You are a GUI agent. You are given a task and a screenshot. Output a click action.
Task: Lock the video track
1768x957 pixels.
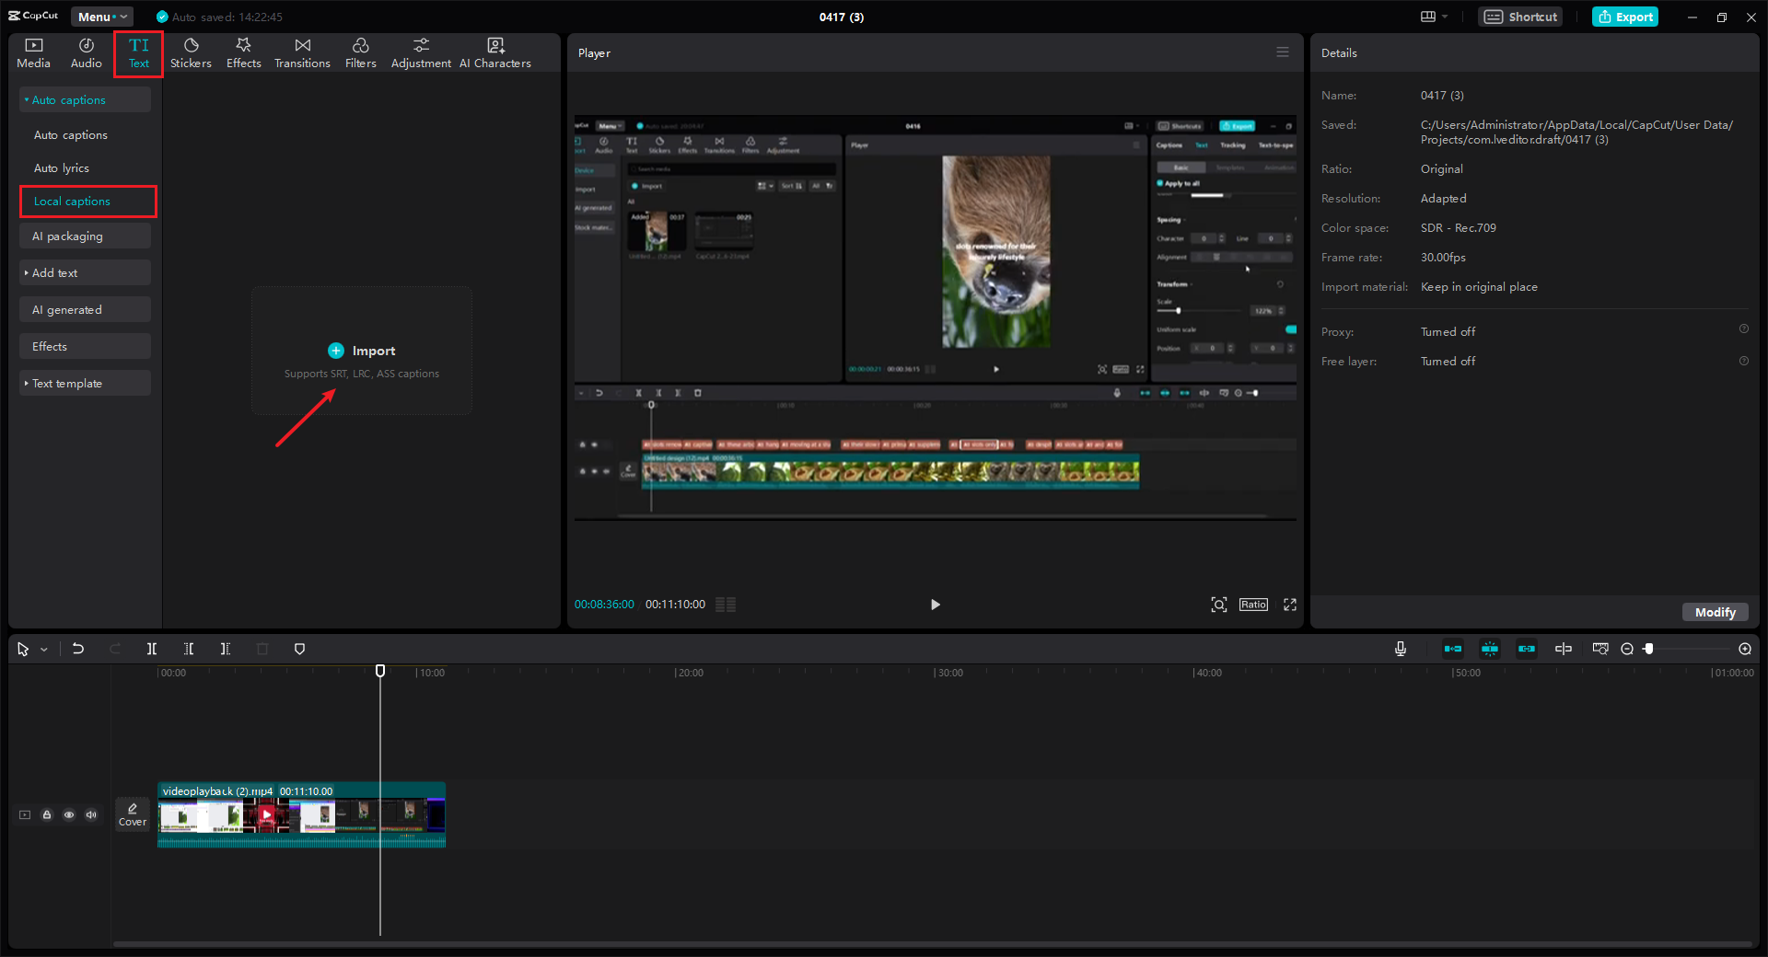pos(47,814)
